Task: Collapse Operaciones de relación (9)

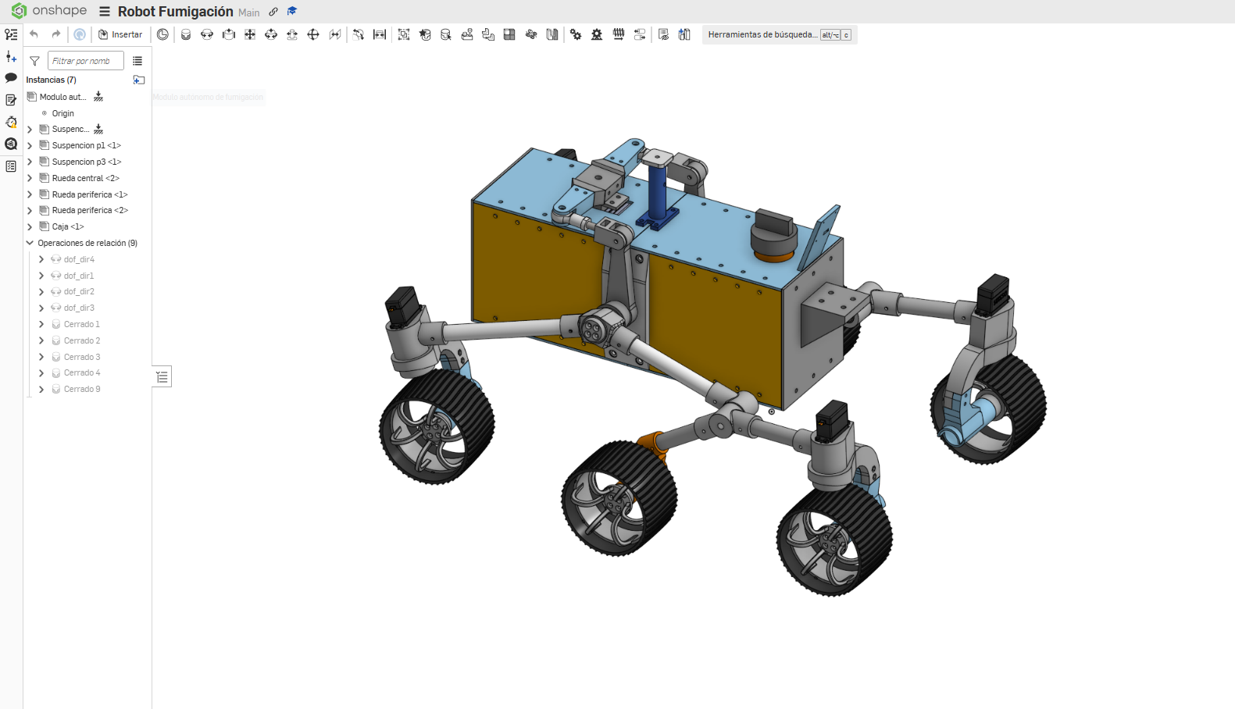Action: pos(30,243)
